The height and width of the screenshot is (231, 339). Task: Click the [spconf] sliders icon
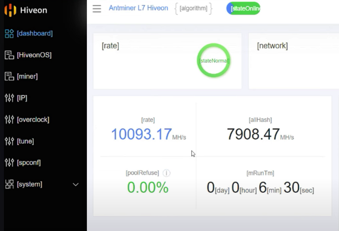click(9, 163)
